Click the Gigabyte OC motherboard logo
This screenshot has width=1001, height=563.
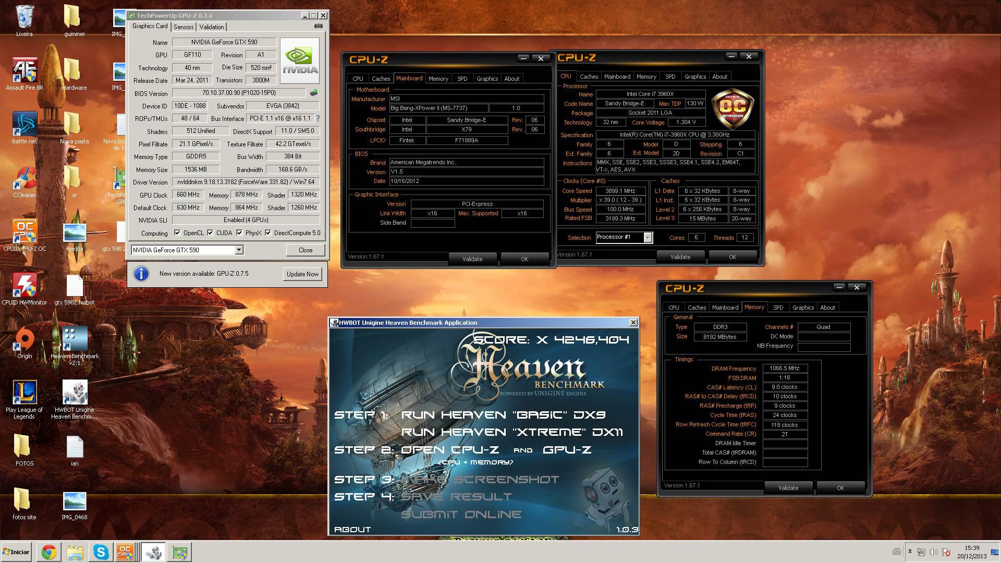pyautogui.click(x=733, y=108)
